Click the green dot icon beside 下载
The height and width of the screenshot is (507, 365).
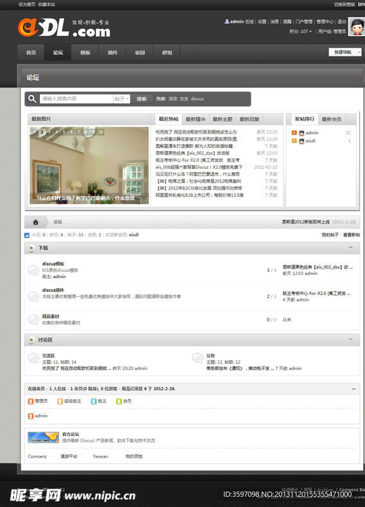click(x=31, y=248)
